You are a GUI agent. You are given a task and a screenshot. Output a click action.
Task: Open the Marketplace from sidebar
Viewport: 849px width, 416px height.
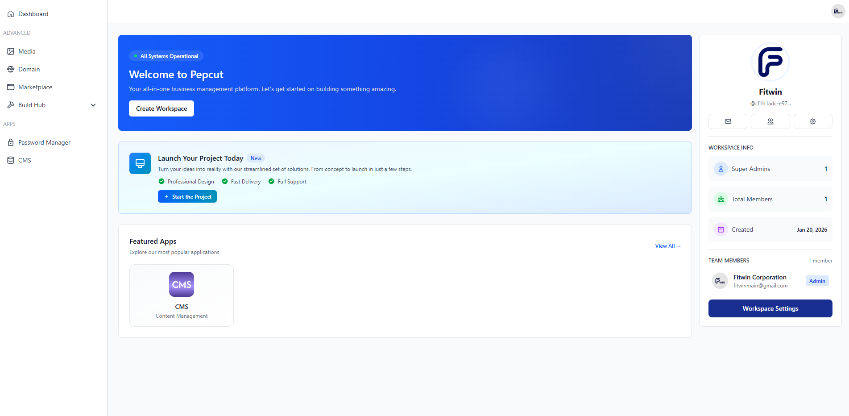coord(35,87)
